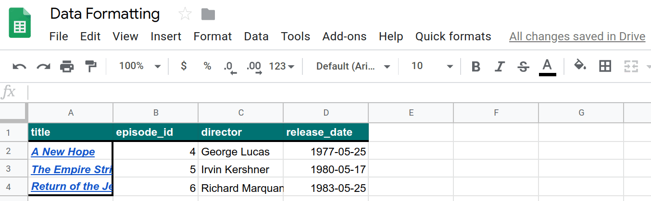The height and width of the screenshot is (201, 651).
Task: Click the Redo arrow icon
Action: 44,66
